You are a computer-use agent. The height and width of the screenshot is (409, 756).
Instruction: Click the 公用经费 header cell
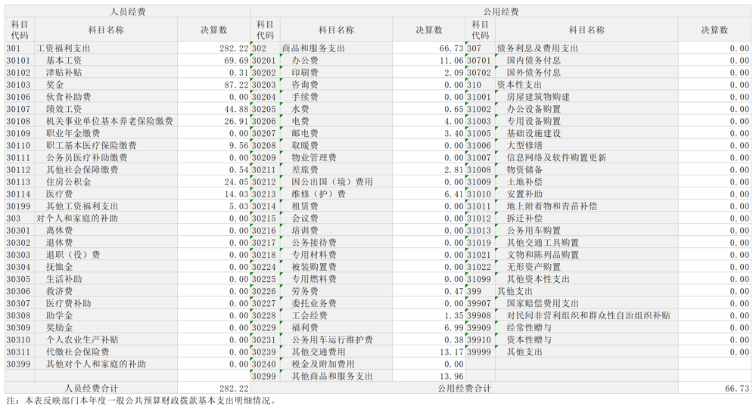tap(500, 12)
